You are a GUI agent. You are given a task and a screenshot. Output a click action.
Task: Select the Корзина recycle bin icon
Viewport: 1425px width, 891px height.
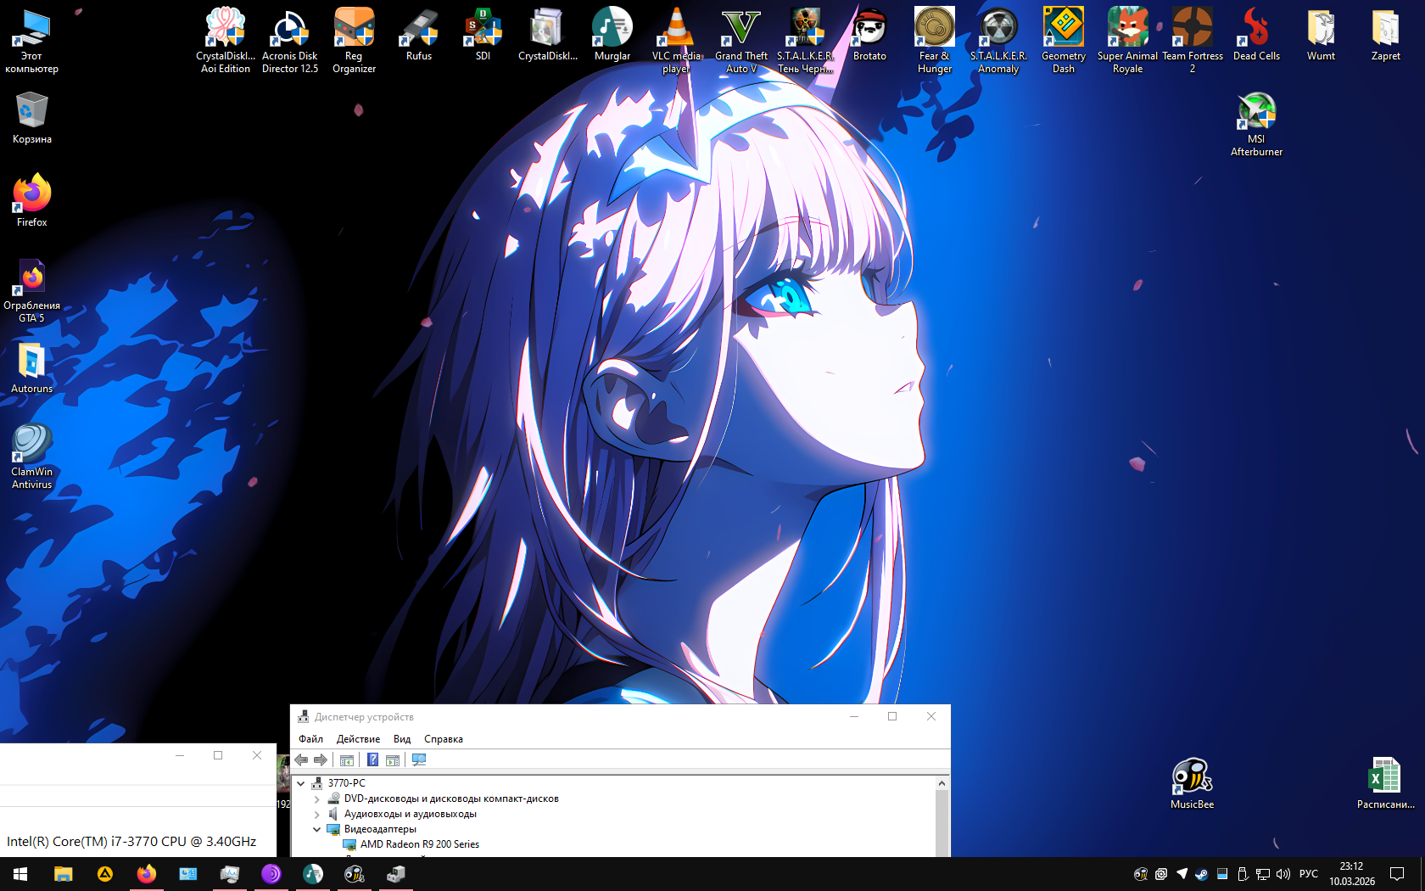(31, 118)
